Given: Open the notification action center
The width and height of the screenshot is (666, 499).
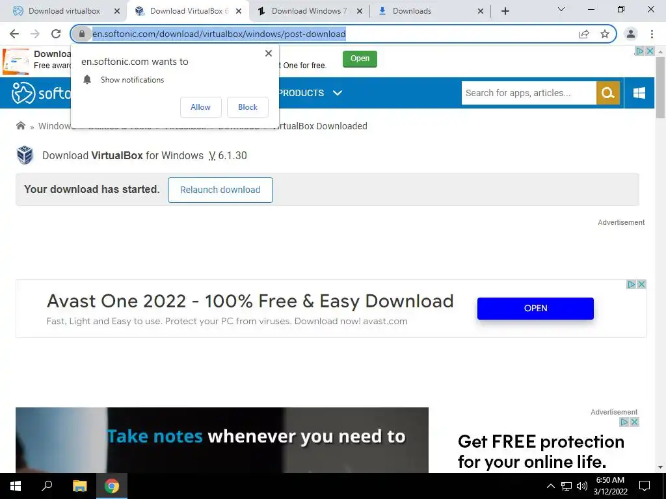Looking at the screenshot, I should [x=645, y=486].
